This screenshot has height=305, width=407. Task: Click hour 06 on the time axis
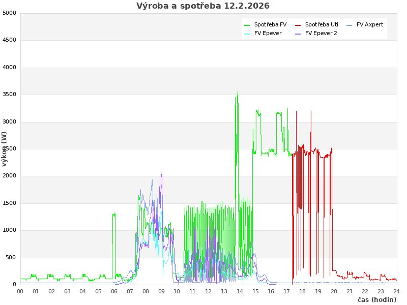[x=114, y=291]
